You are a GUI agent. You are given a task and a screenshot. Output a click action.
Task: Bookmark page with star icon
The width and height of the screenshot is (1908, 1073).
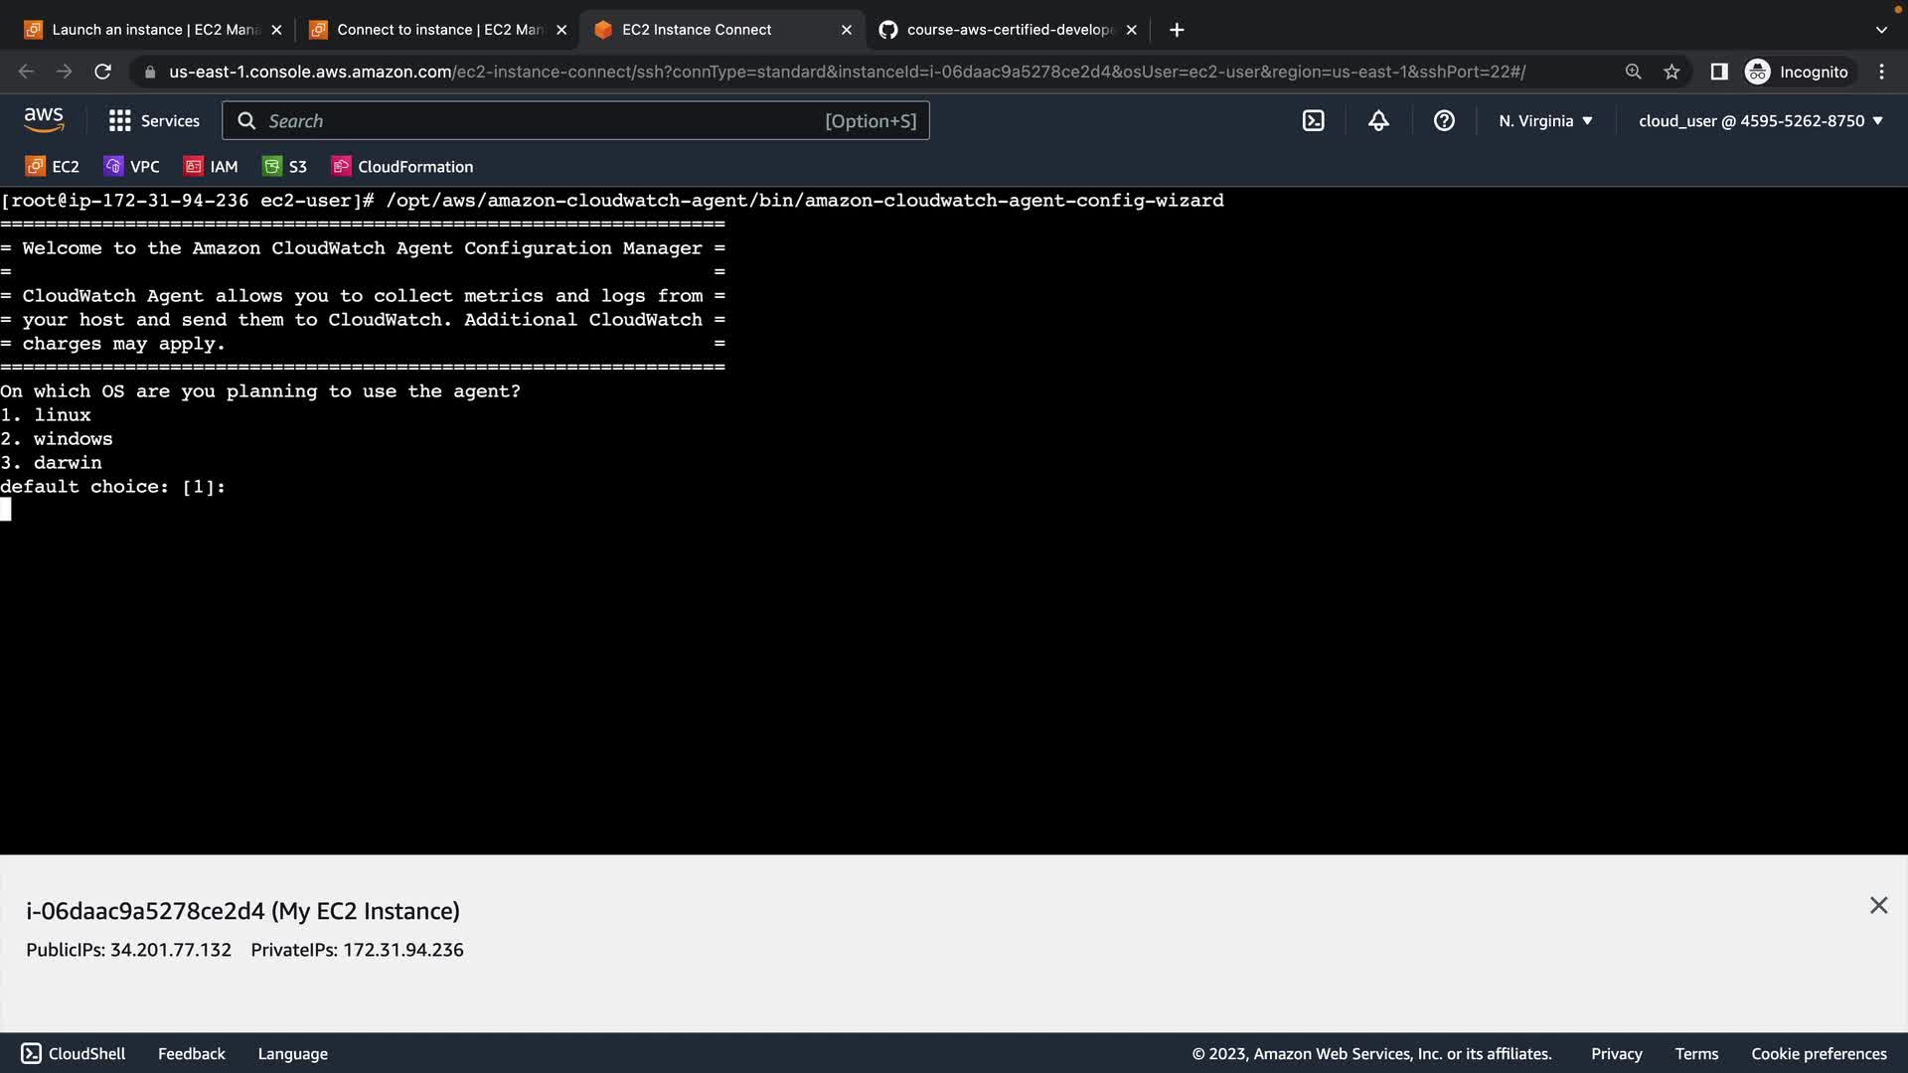point(1671,72)
